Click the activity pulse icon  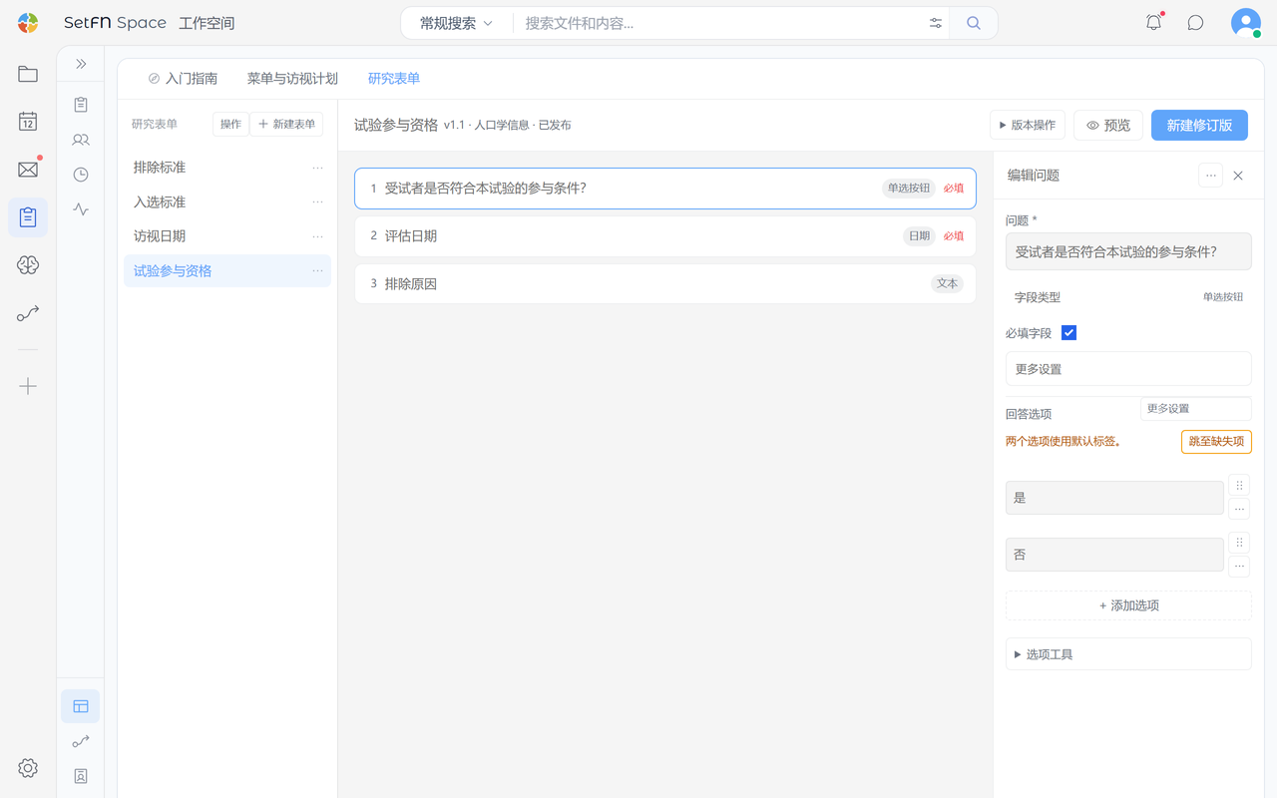coord(81,209)
